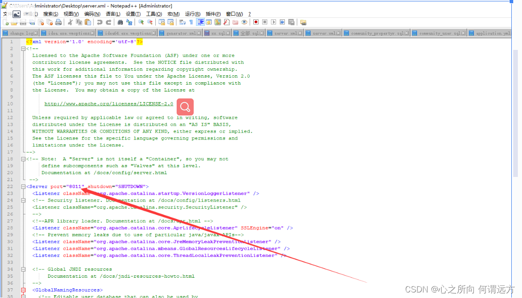The height and width of the screenshot is (298, 522).
Task: Undo the last edit with the Undo arrow
Action: coord(99,22)
